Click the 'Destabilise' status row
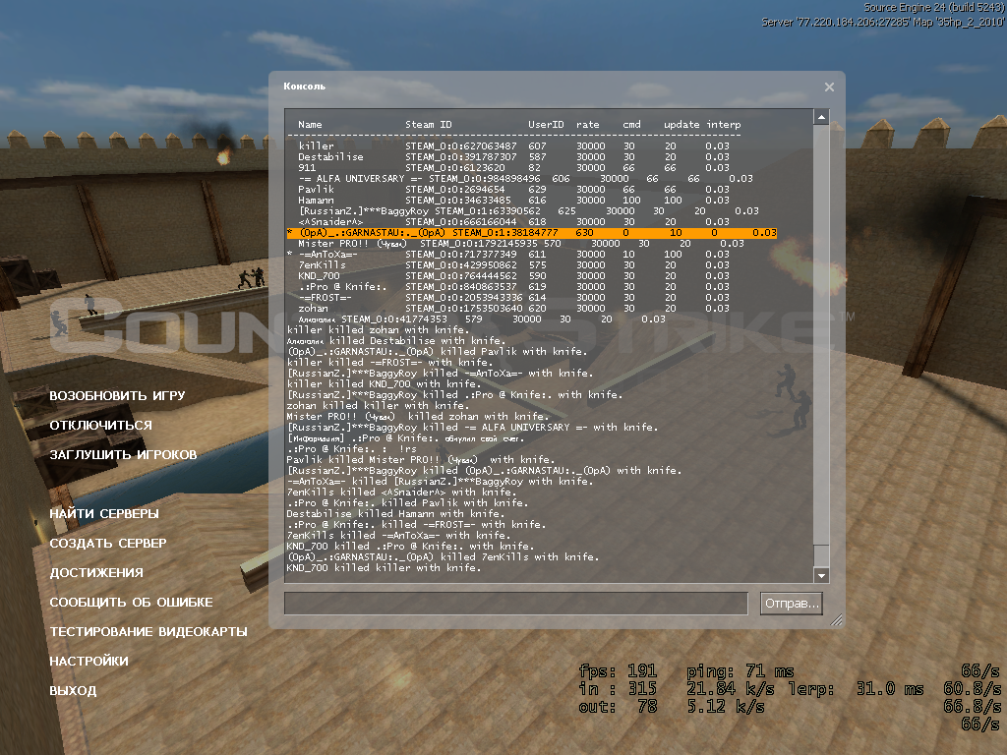 (x=513, y=157)
